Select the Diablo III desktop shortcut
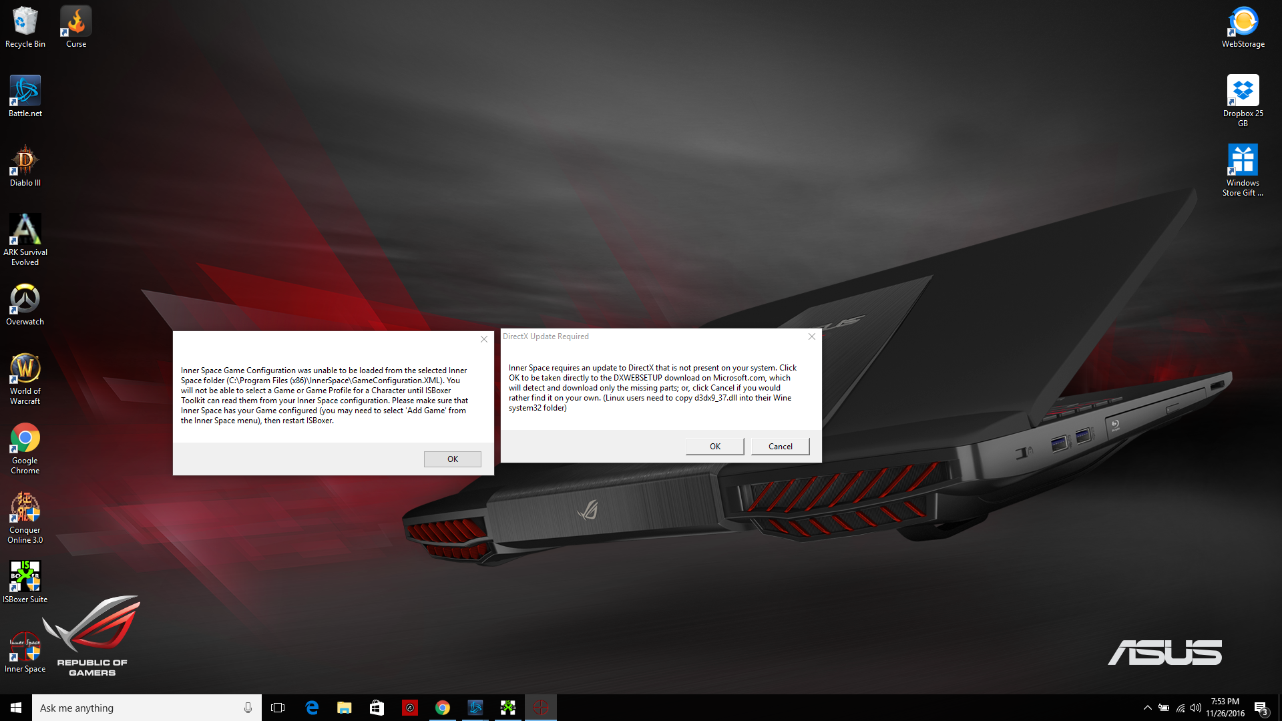 25,166
